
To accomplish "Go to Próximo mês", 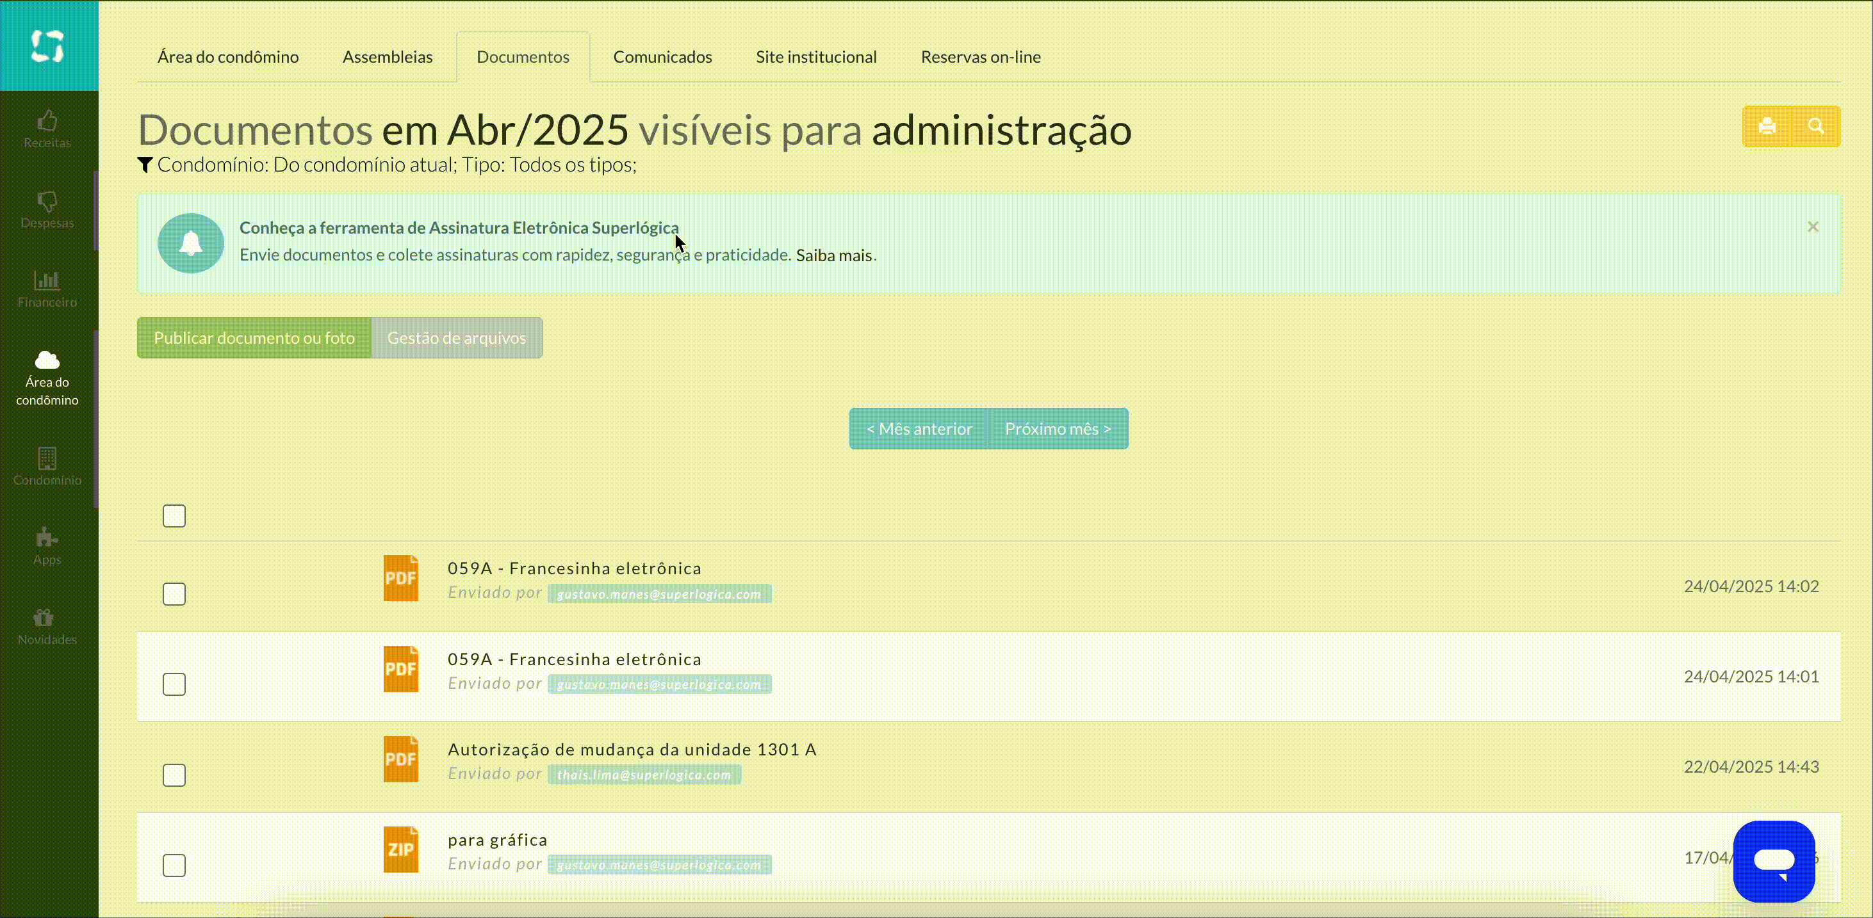I will [1059, 429].
